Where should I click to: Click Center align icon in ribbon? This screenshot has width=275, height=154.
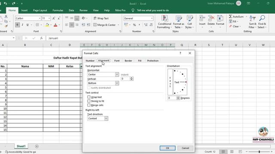(72, 25)
